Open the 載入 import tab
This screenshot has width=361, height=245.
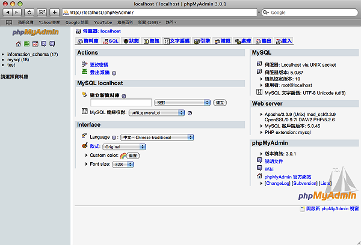(284, 41)
